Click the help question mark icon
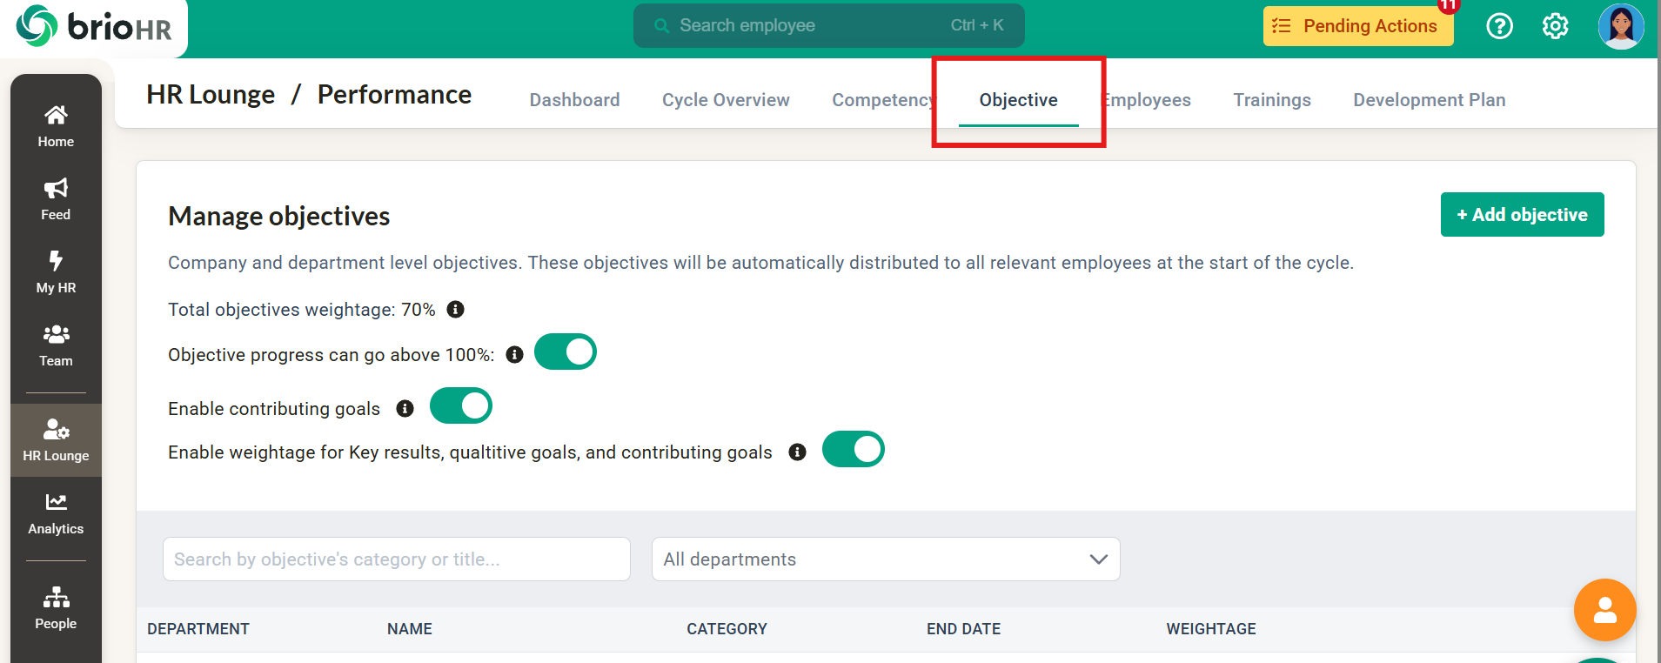1661x663 pixels. [1499, 26]
